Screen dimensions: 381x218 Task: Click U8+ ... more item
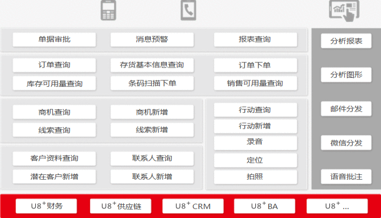pos(337,206)
